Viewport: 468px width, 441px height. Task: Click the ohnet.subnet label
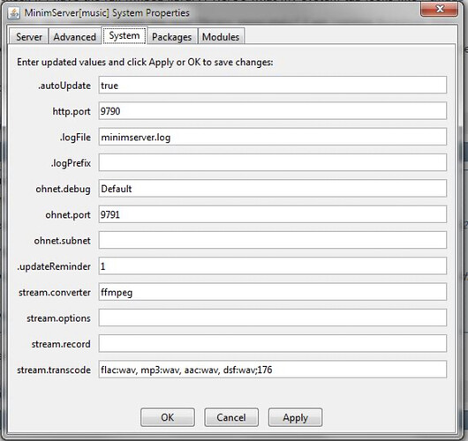click(63, 241)
